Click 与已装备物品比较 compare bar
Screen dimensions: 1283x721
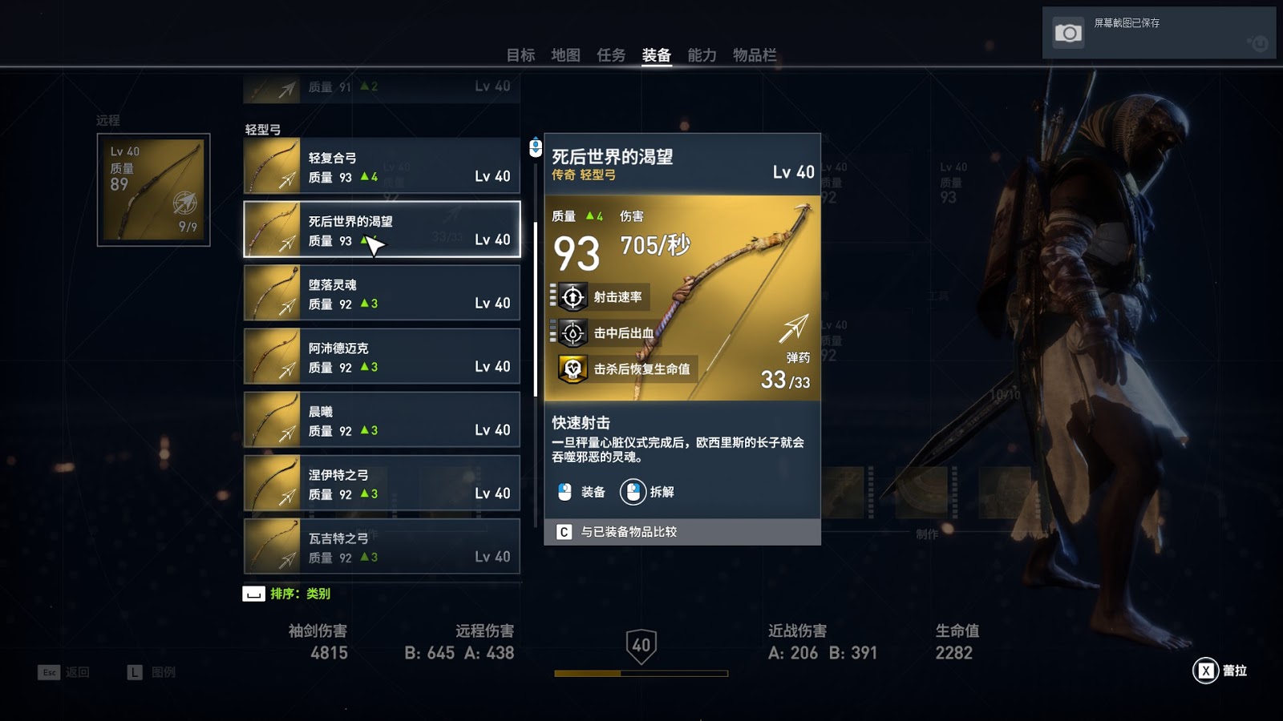[682, 532]
